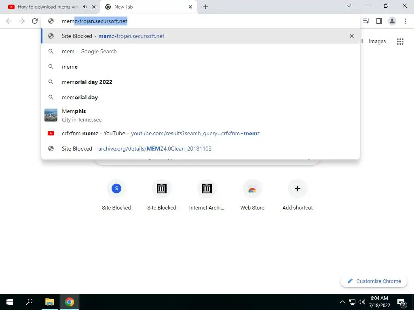Screen dimensions: 414x310
Task: Open the notification center icon
Action: pyautogui.click(x=401, y=302)
